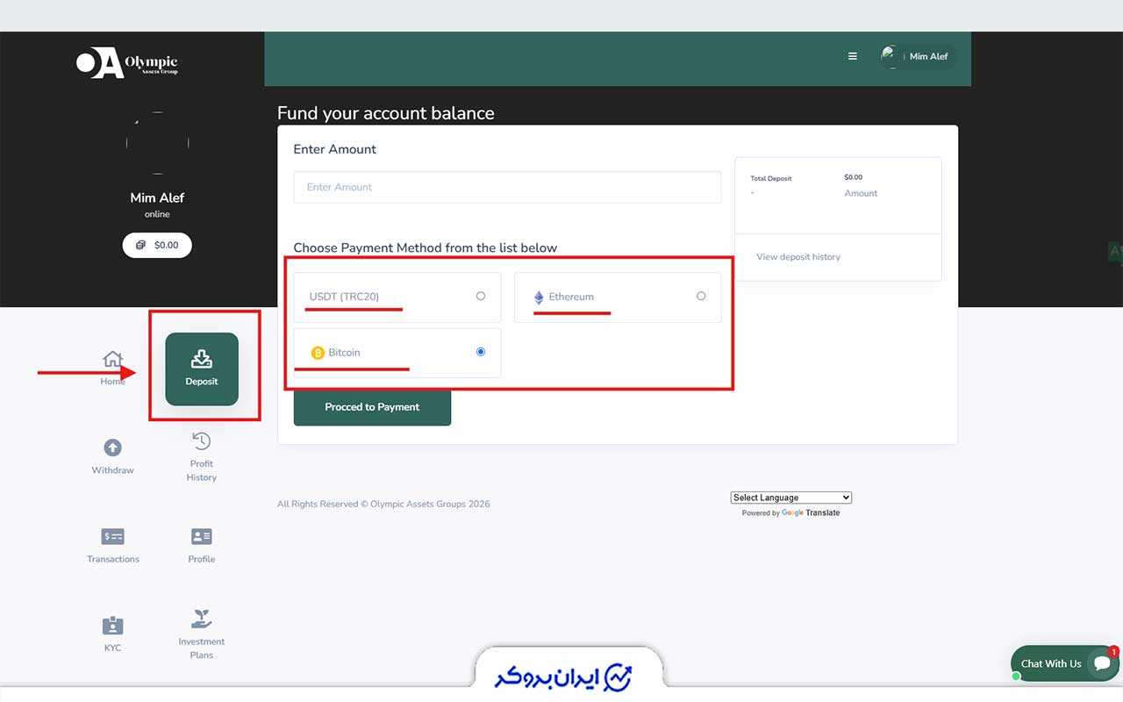
Task: Click the Investment Plans menu label
Action: (202, 648)
